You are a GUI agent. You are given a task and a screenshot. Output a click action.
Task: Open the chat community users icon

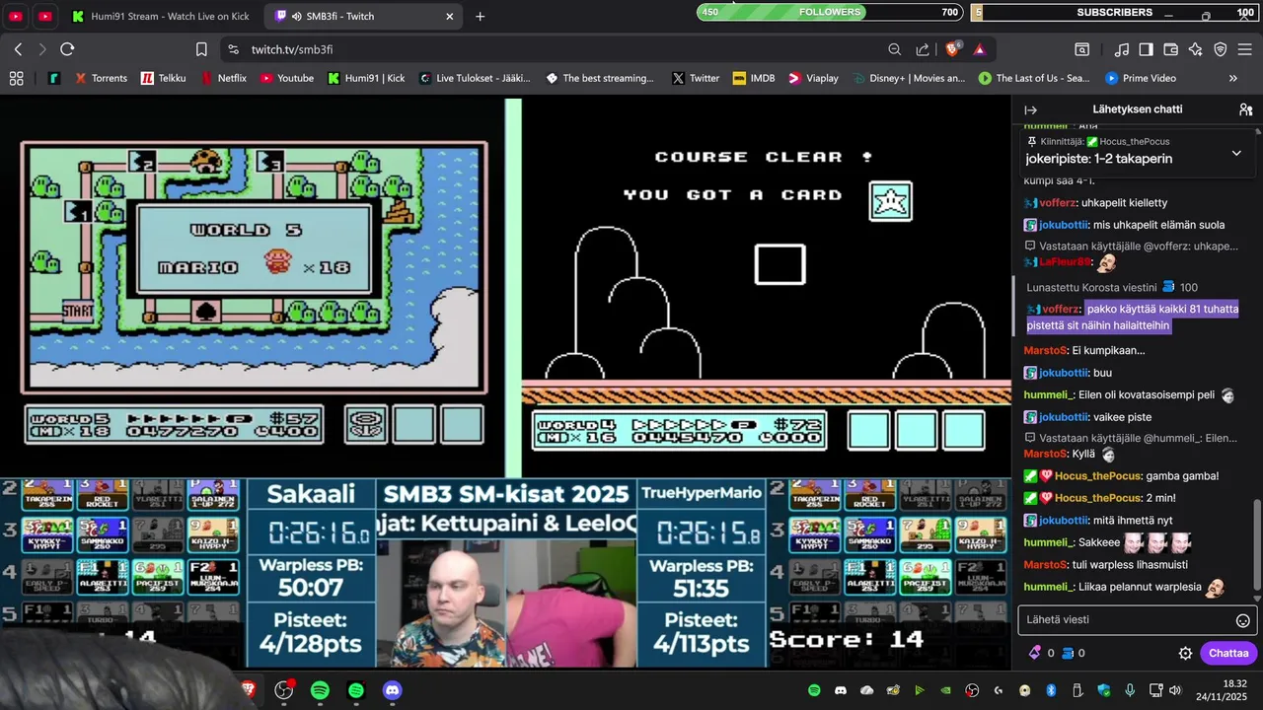[1245, 109]
